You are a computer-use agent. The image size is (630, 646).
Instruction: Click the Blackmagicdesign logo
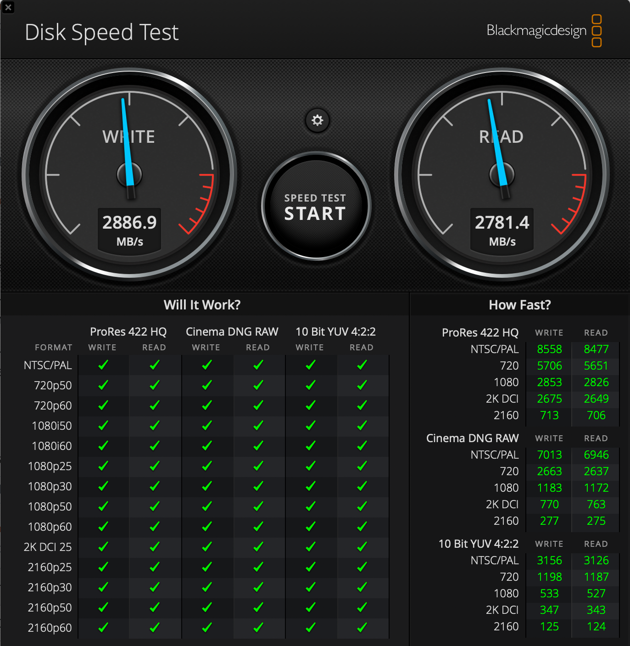tap(544, 31)
